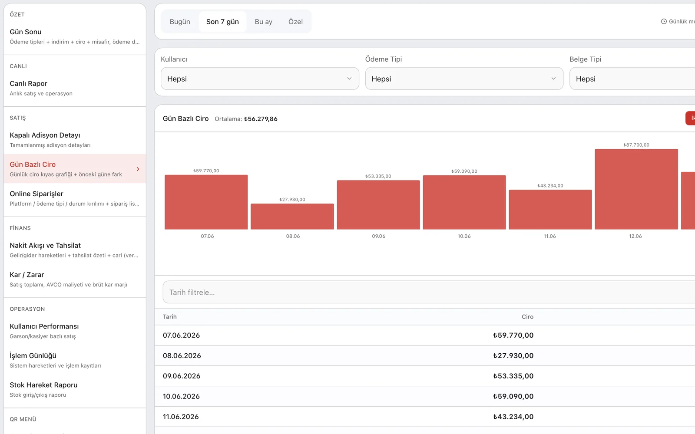
Task: Open Stok Hareket Raporu
Action: (75, 389)
